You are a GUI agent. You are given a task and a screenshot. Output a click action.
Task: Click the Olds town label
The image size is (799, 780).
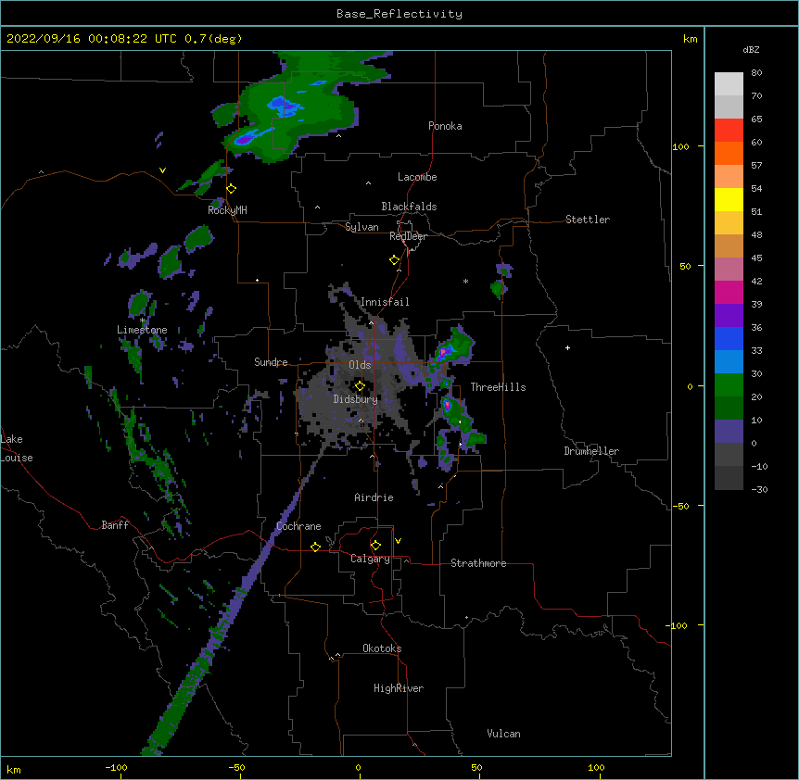point(360,365)
